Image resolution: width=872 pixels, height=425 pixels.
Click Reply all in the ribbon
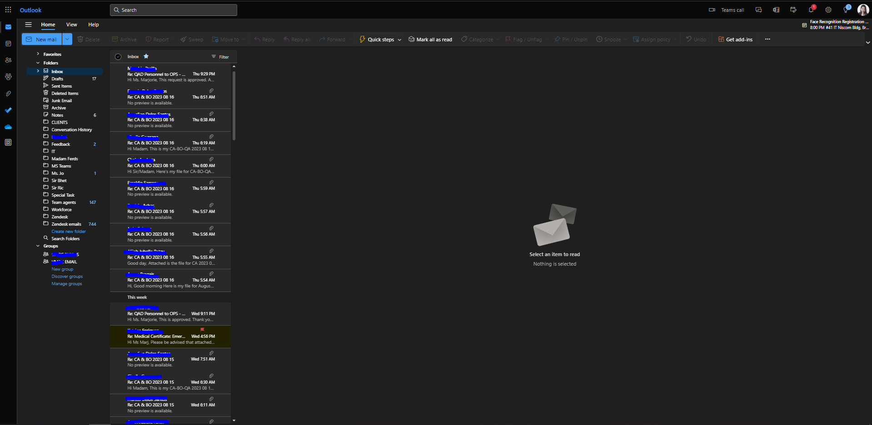point(297,40)
